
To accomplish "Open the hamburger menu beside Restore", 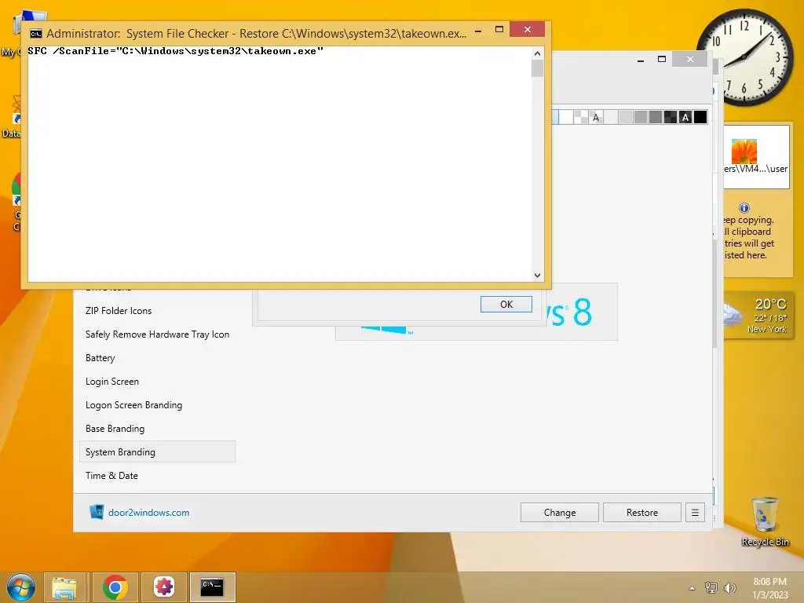I will pos(696,512).
